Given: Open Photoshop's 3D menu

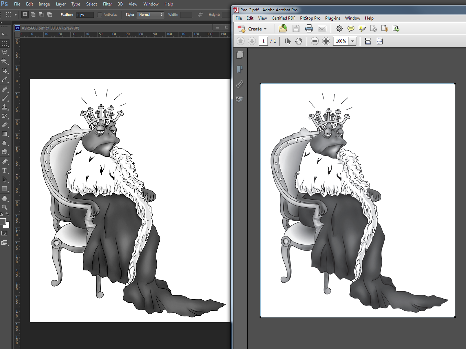Looking at the screenshot, I should pyautogui.click(x=120, y=4).
